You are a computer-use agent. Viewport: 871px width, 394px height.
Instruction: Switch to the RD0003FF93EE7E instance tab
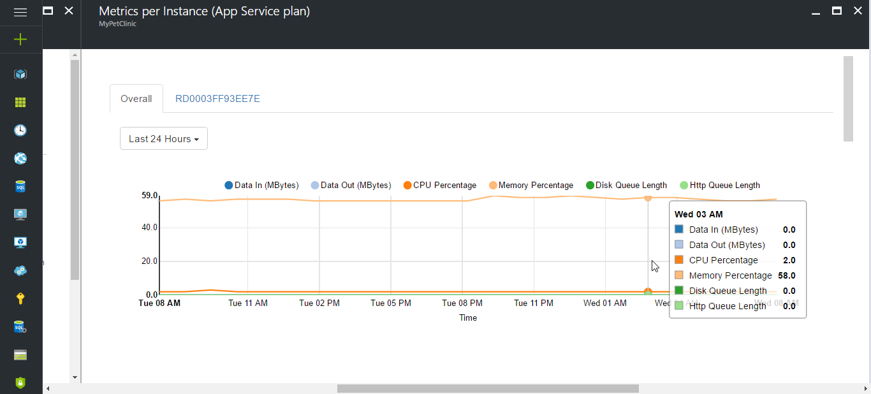tap(217, 99)
